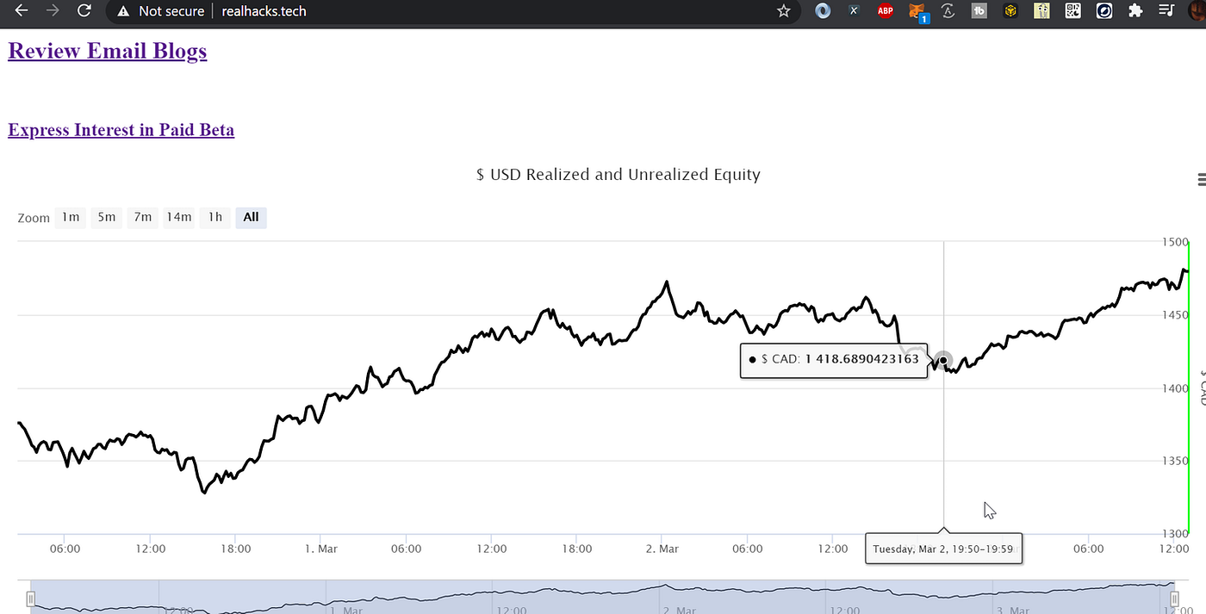Open the Adblock Plus extension
1206x614 pixels.
(x=885, y=11)
